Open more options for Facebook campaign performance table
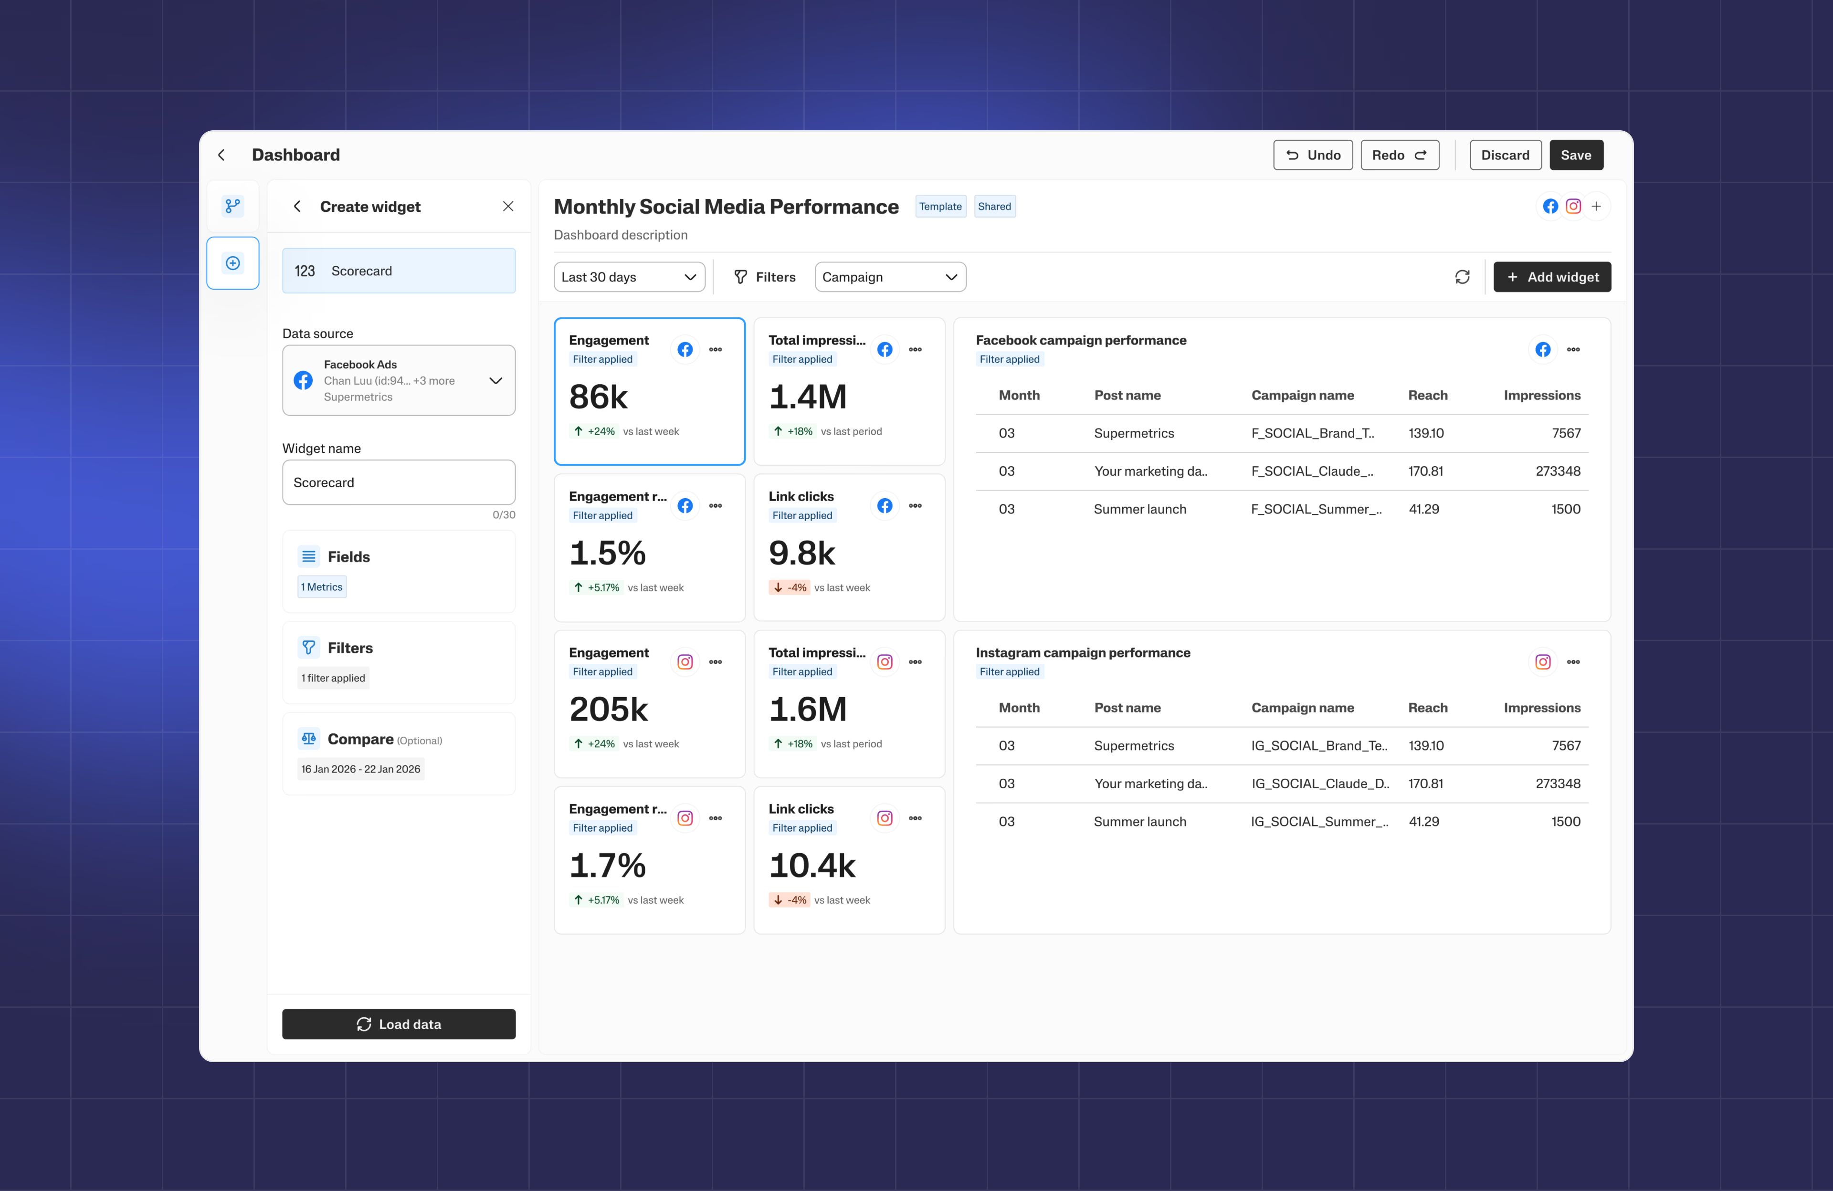The width and height of the screenshot is (1833, 1191). click(x=1573, y=350)
